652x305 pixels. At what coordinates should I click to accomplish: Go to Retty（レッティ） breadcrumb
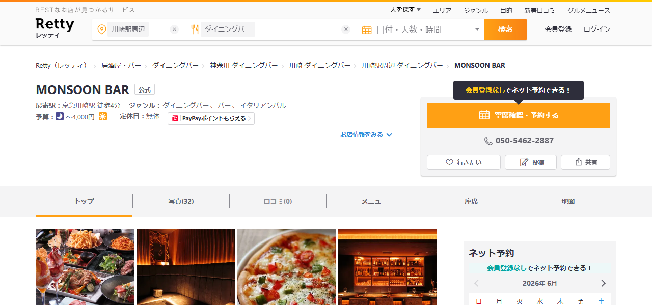point(62,65)
